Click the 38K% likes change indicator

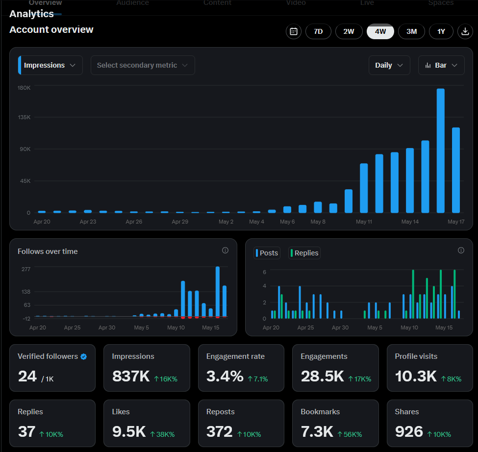(162, 434)
